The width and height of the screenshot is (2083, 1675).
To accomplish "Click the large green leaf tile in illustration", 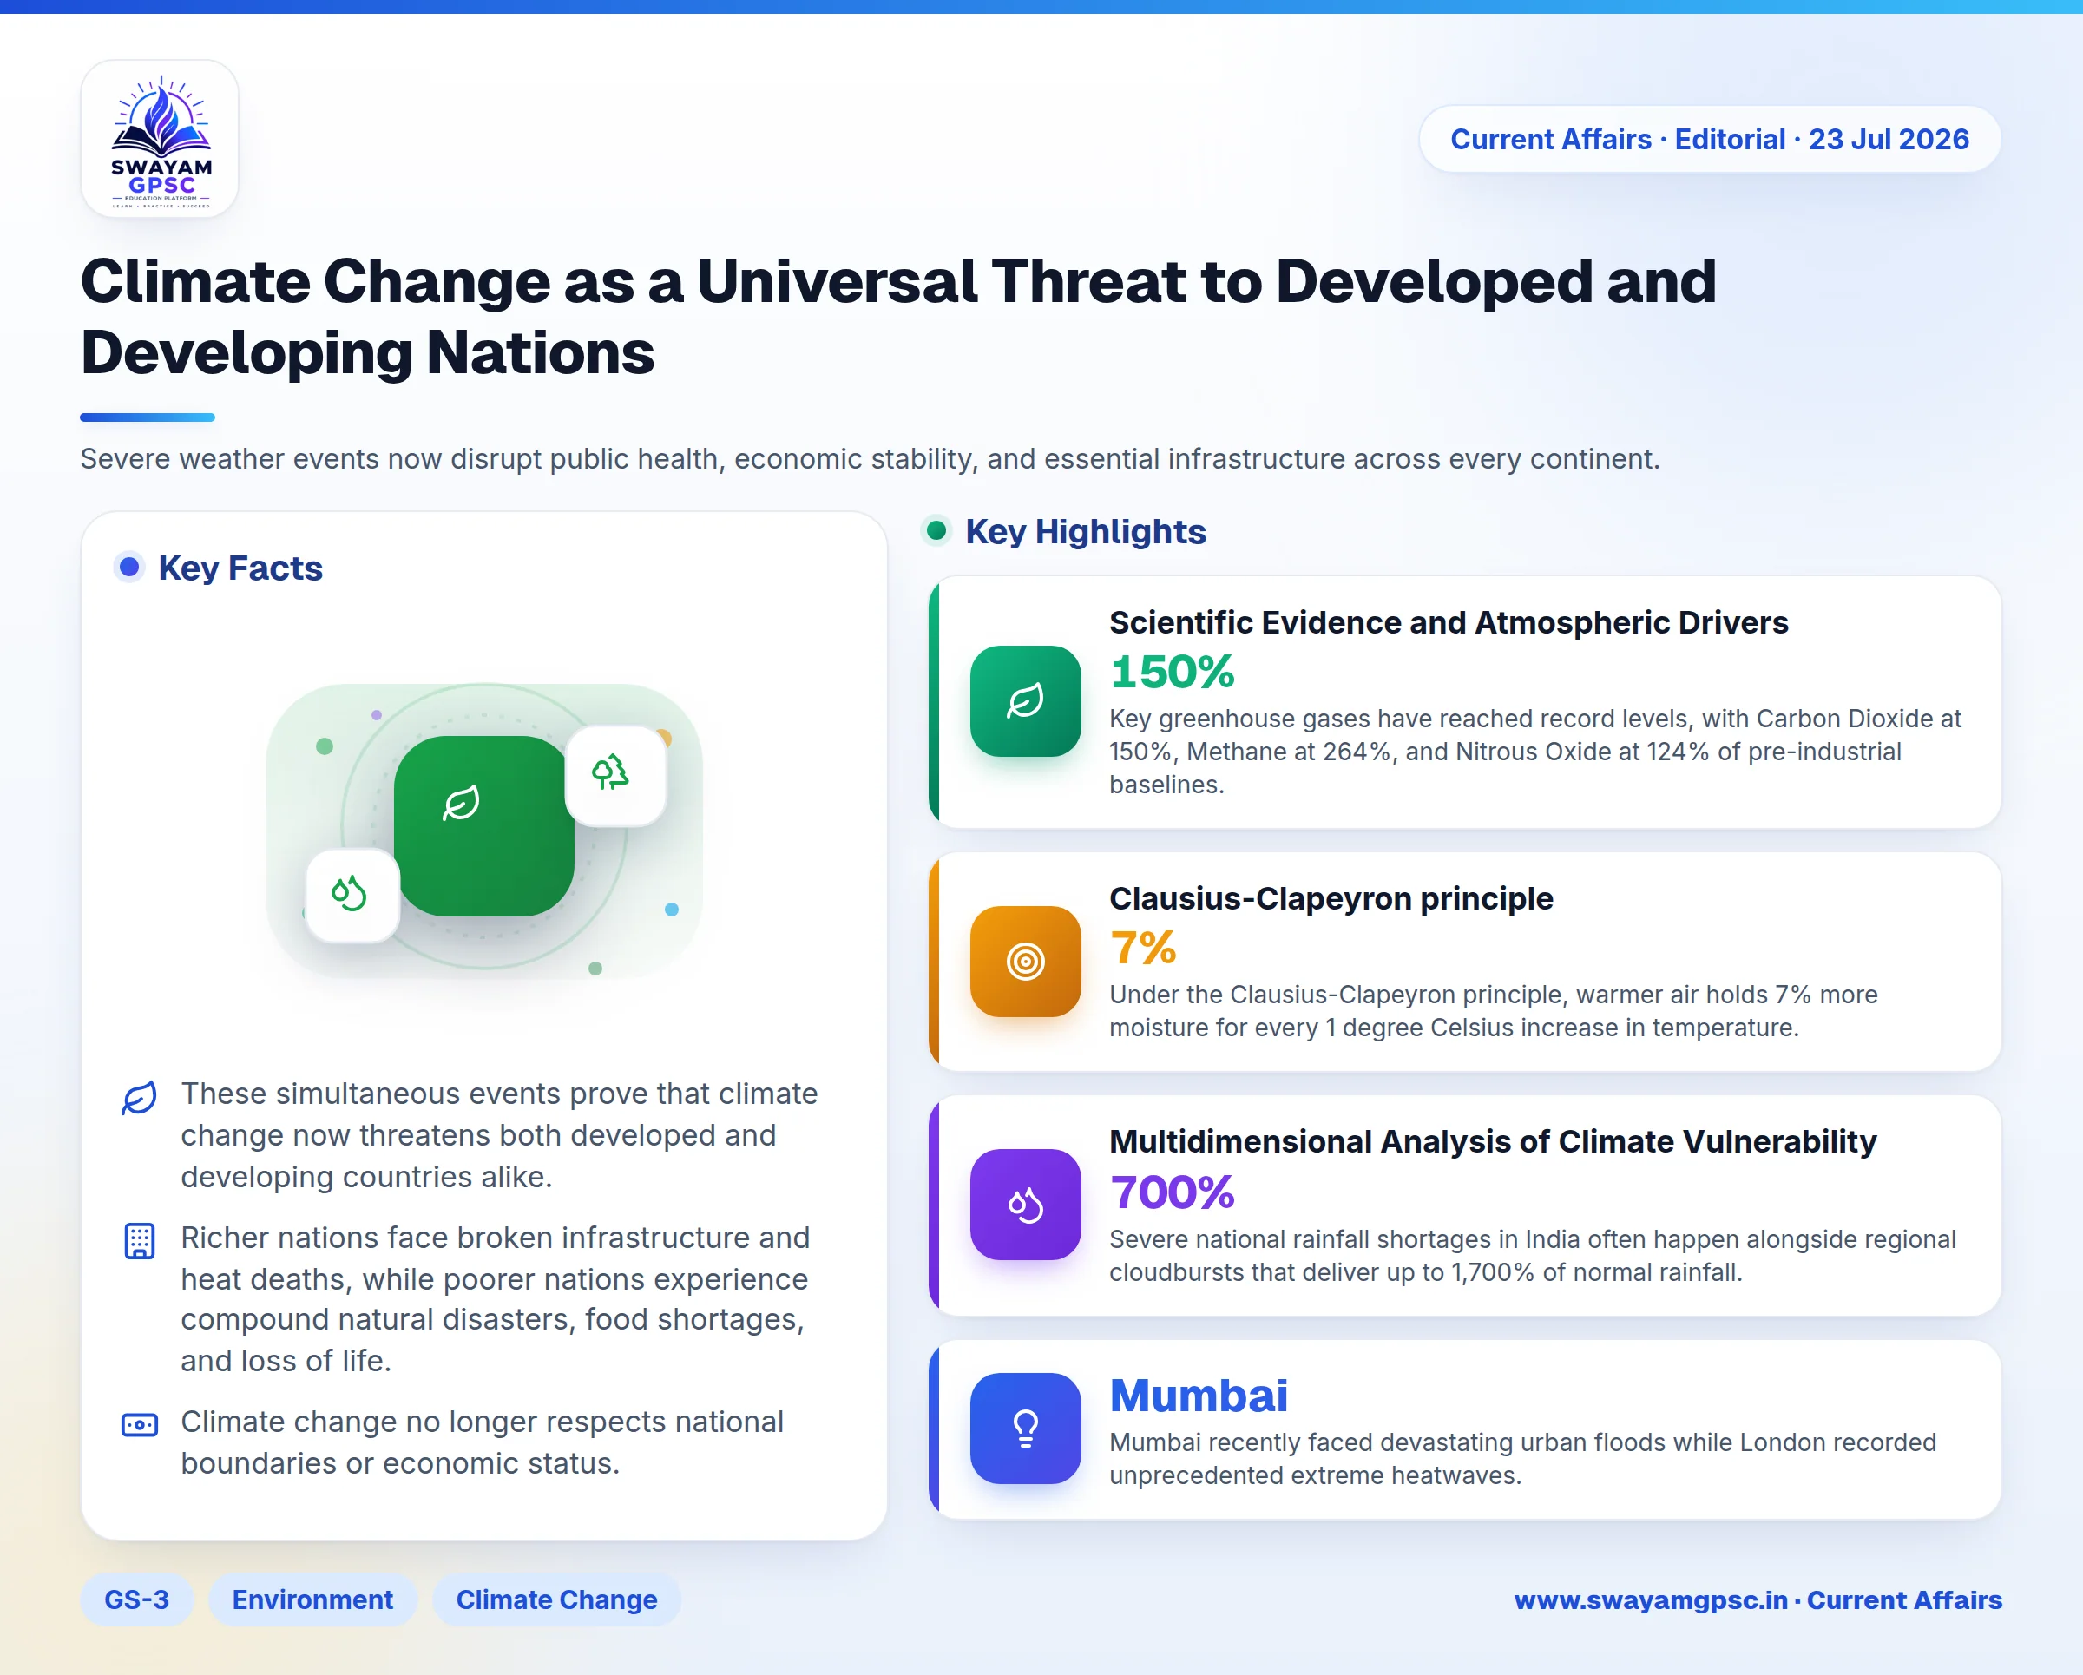I will click(x=483, y=826).
